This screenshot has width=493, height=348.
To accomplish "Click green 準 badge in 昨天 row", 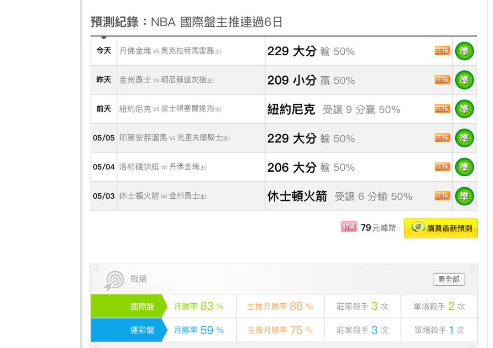I will [x=465, y=80].
